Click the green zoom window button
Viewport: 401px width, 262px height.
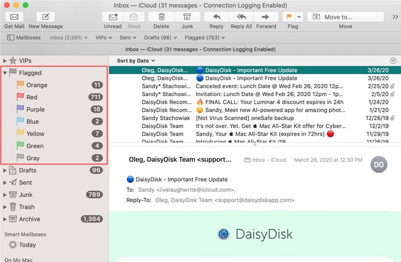click(x=26, y=5)
